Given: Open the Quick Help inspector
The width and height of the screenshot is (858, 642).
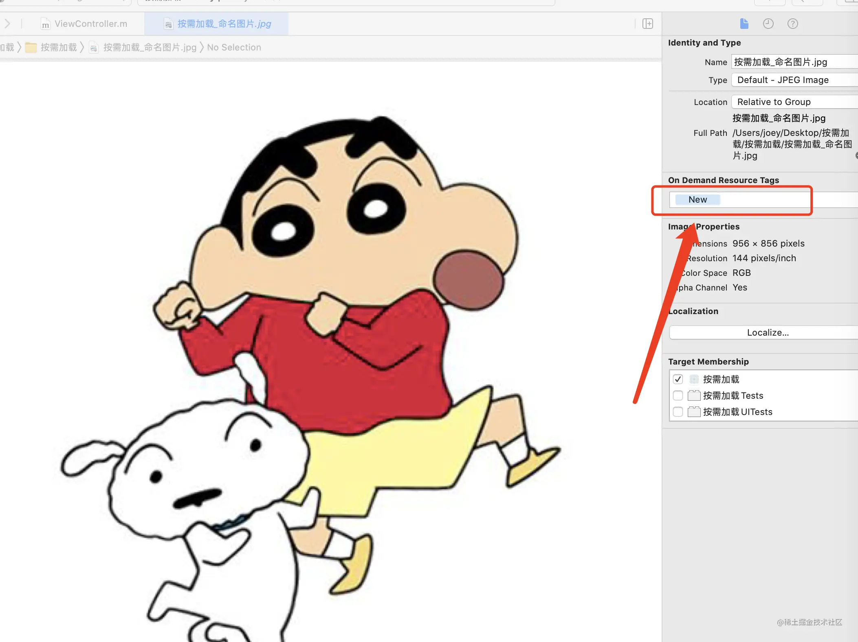Looking at the screenshot, I should (x=792, y=24).
